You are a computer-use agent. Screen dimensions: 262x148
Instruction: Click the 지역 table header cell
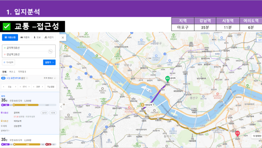183,21
